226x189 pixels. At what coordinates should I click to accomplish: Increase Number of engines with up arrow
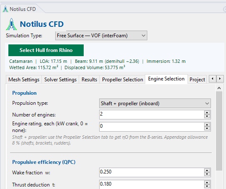(207, 113)
